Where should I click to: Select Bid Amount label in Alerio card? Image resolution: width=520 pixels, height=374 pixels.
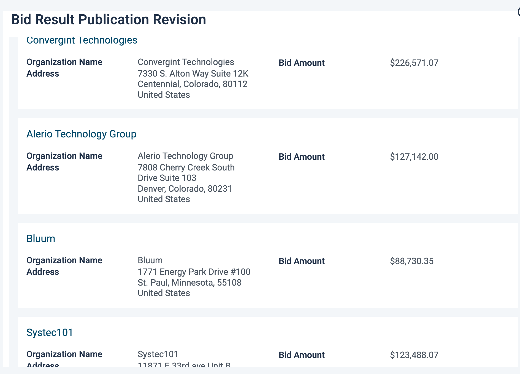coord(302,157)
